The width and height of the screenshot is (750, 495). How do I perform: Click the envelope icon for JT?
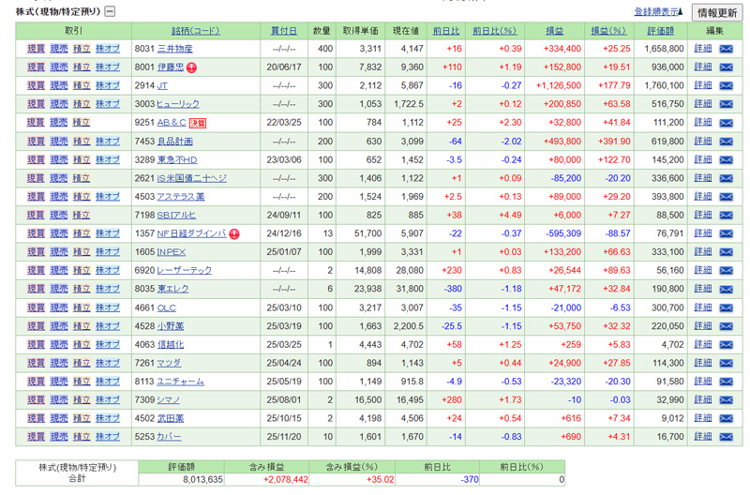(726, 85)
